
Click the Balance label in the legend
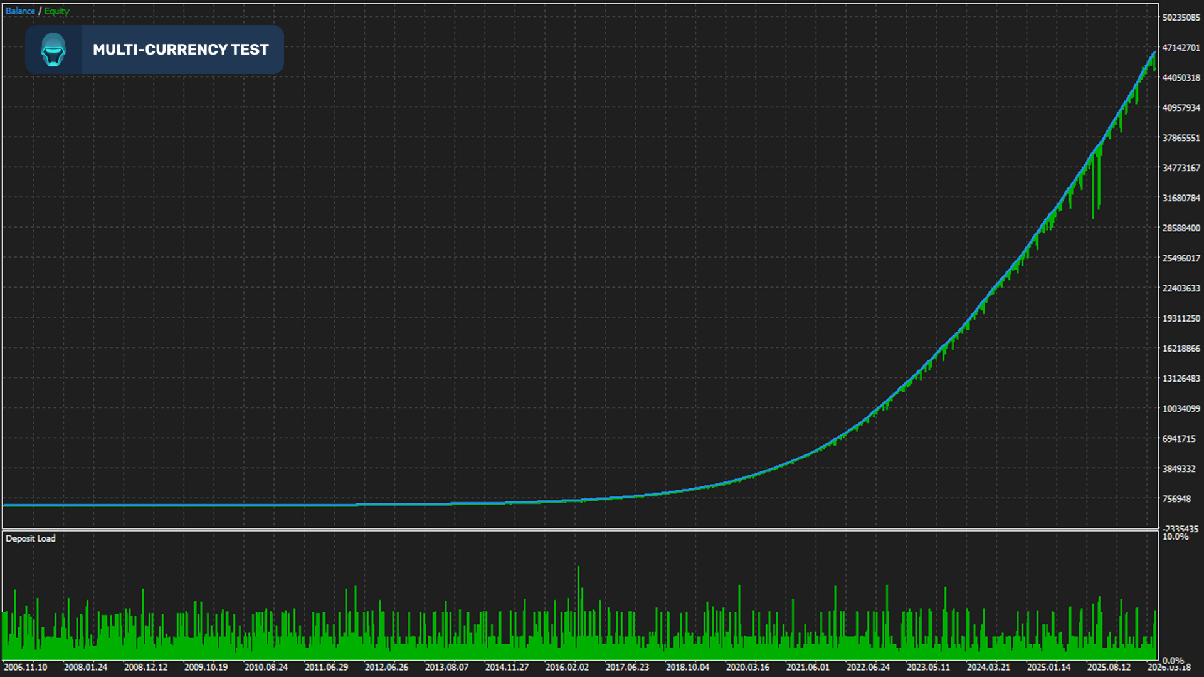coord(21,11)
